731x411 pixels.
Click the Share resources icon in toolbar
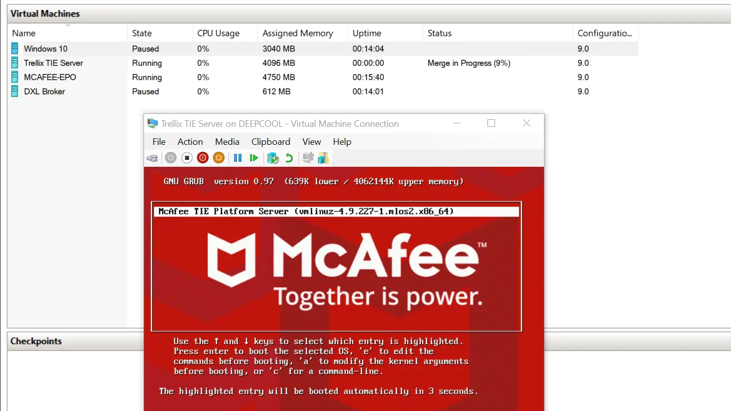pyautogui.click(x=323, y=158)
